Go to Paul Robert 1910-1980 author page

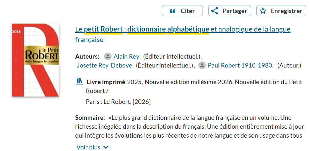tap(240, 66)
